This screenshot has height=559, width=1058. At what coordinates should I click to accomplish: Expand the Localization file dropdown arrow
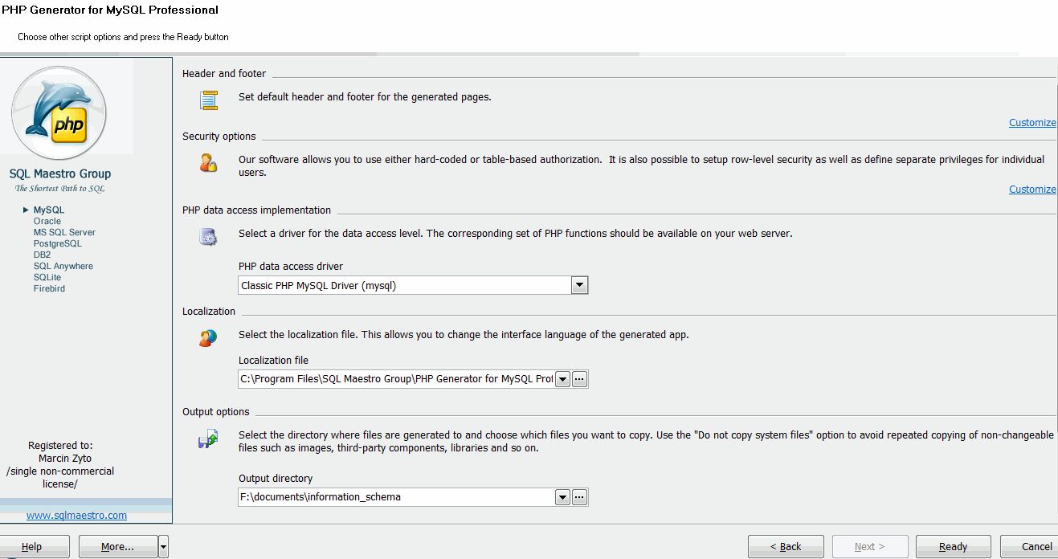click(563, 379)
